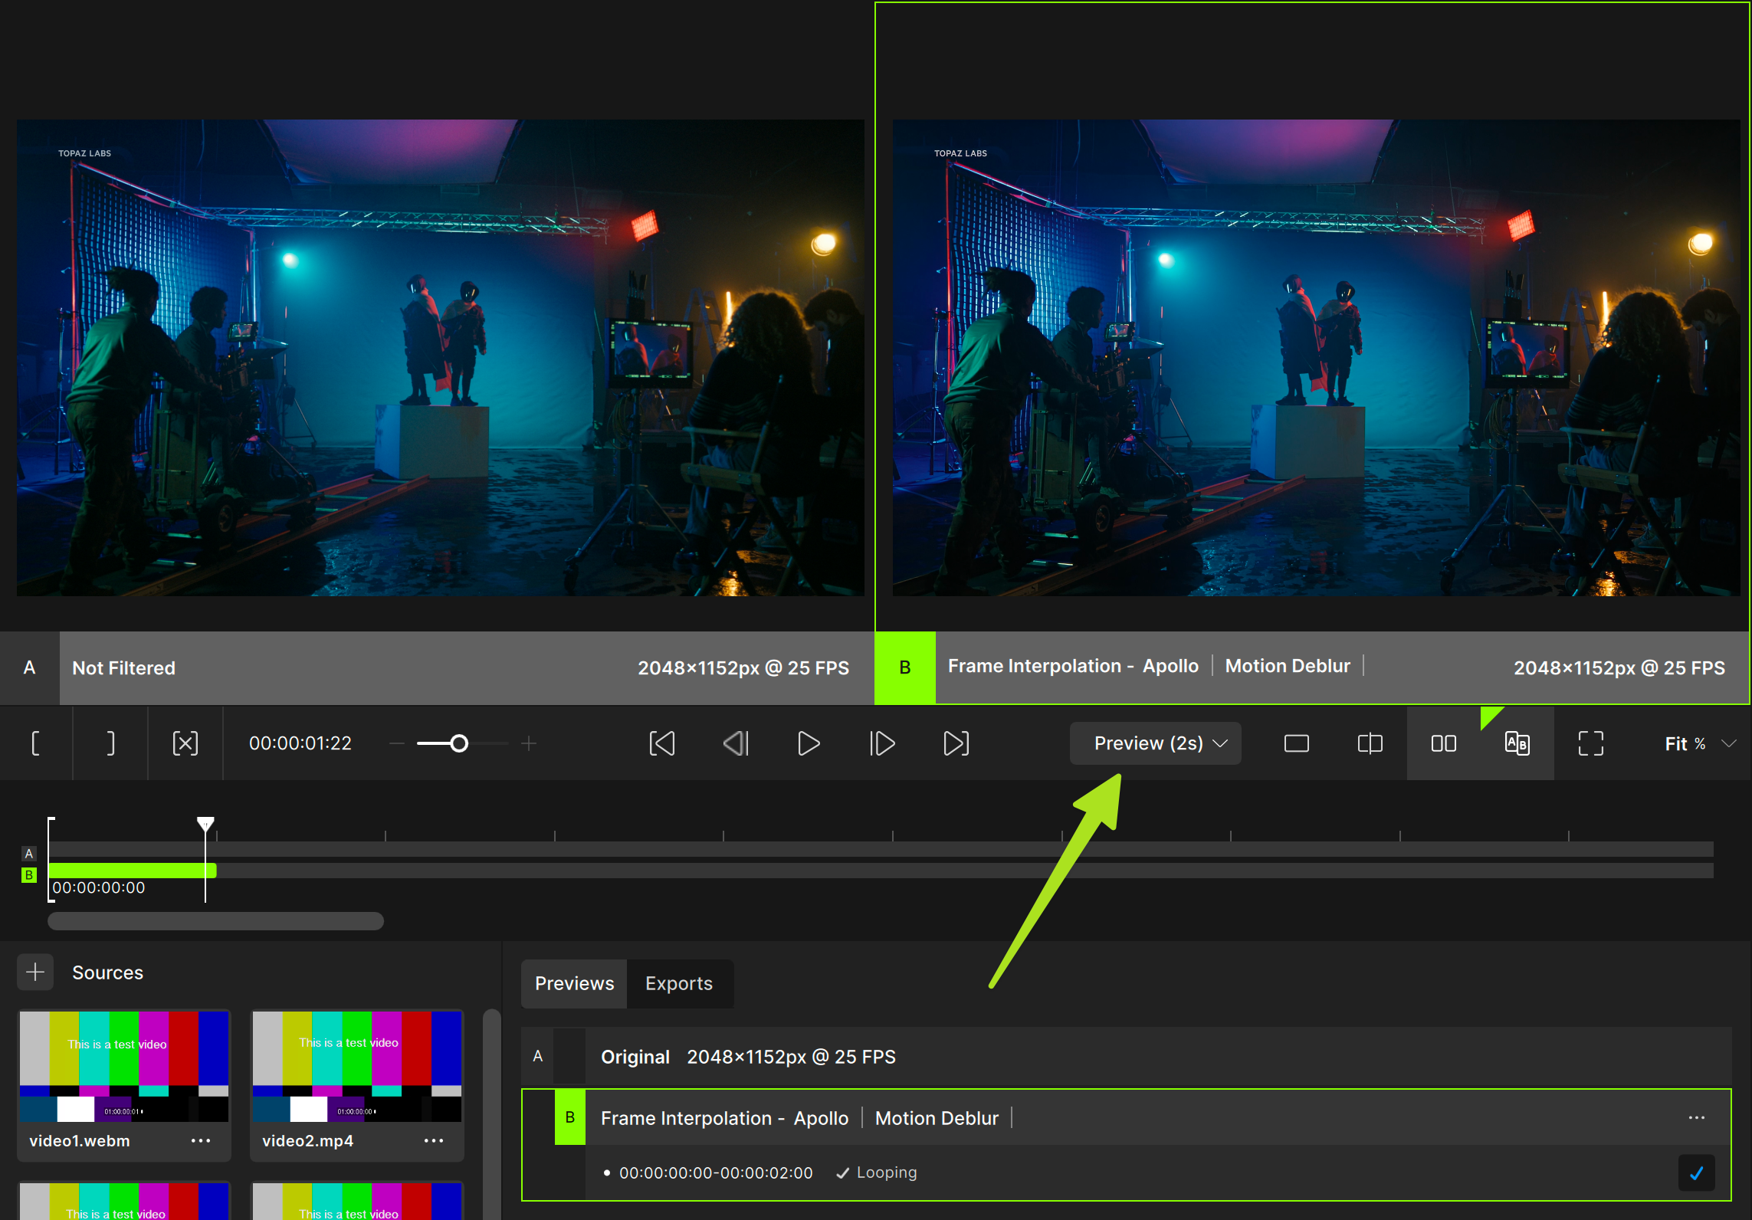
Task: Select video1.webm thumbnail
Action: (x=124, y=1067)
